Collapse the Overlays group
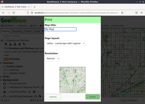Viewport: 145px width, 104px height. [x=1, y=63]
